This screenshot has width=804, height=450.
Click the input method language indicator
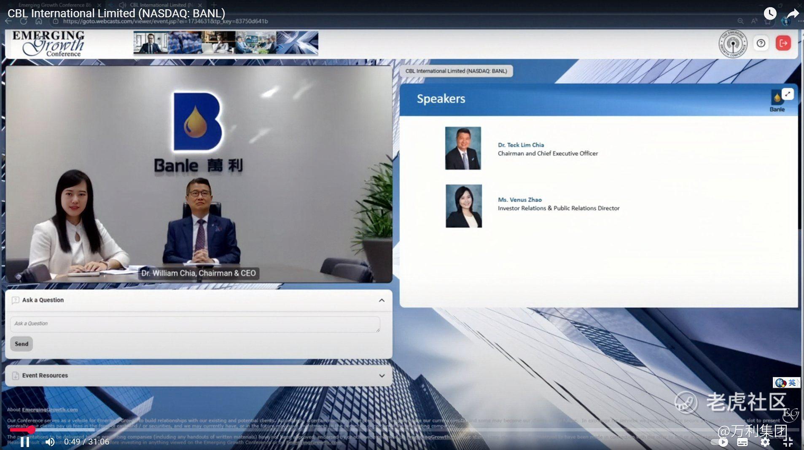pos(786,383)
